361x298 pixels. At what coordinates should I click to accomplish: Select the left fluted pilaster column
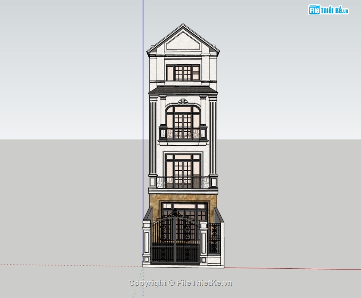[153, 138]
